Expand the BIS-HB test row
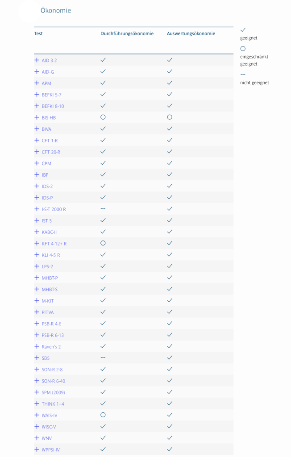Image resolution: width=291 pixels, height=457 pixels. click(37, 117)
